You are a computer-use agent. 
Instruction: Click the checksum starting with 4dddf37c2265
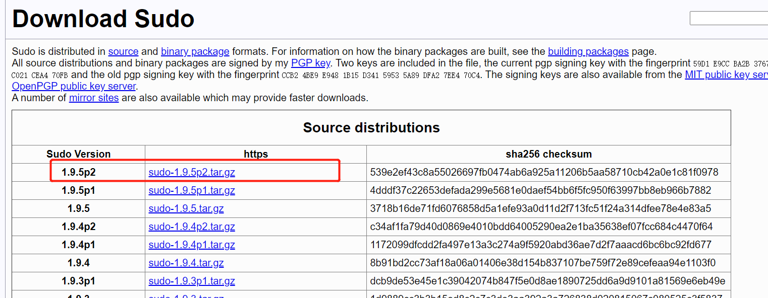(x=540, y=191)
